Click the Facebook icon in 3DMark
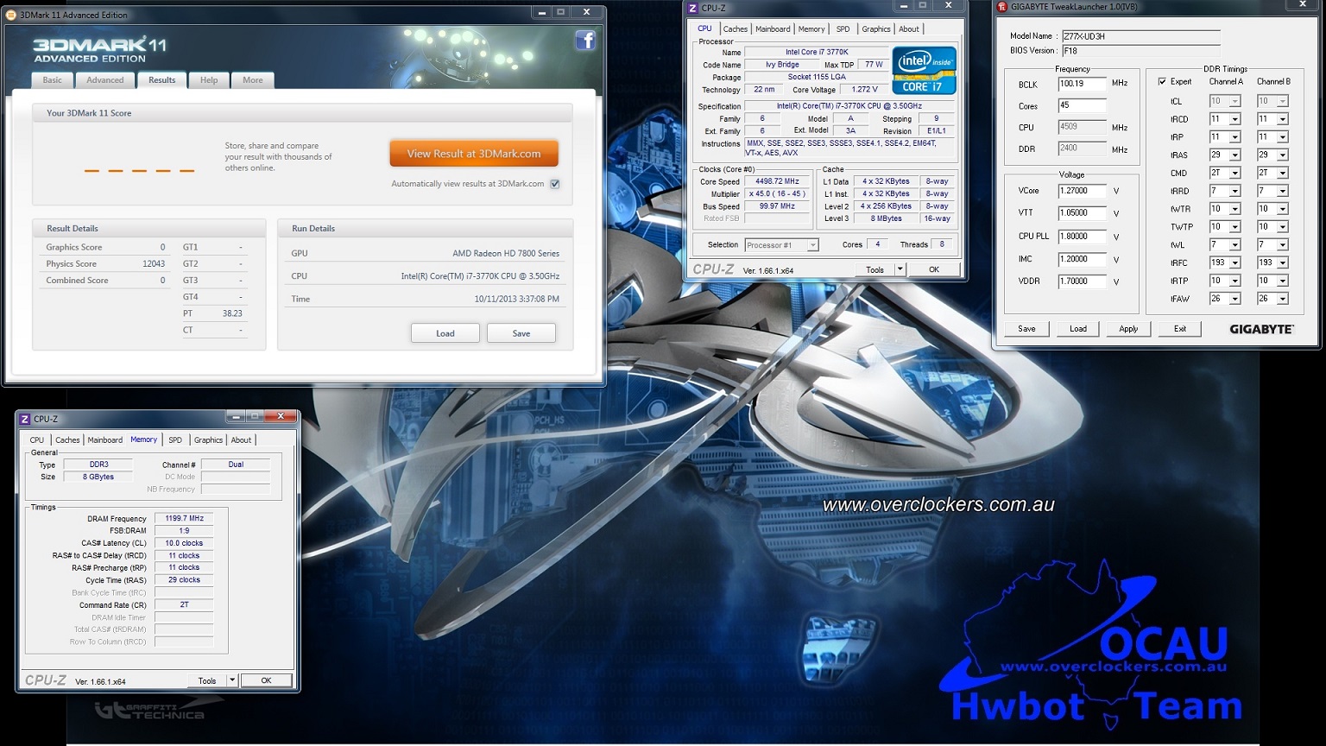Screen dimensions: 1326x746 pyautogui.click(x=585, y=41)
